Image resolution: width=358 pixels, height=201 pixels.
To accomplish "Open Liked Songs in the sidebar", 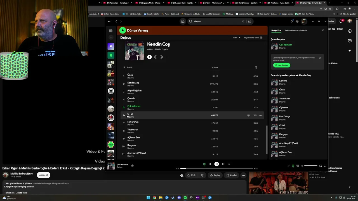I will click(x=111, y=46).
